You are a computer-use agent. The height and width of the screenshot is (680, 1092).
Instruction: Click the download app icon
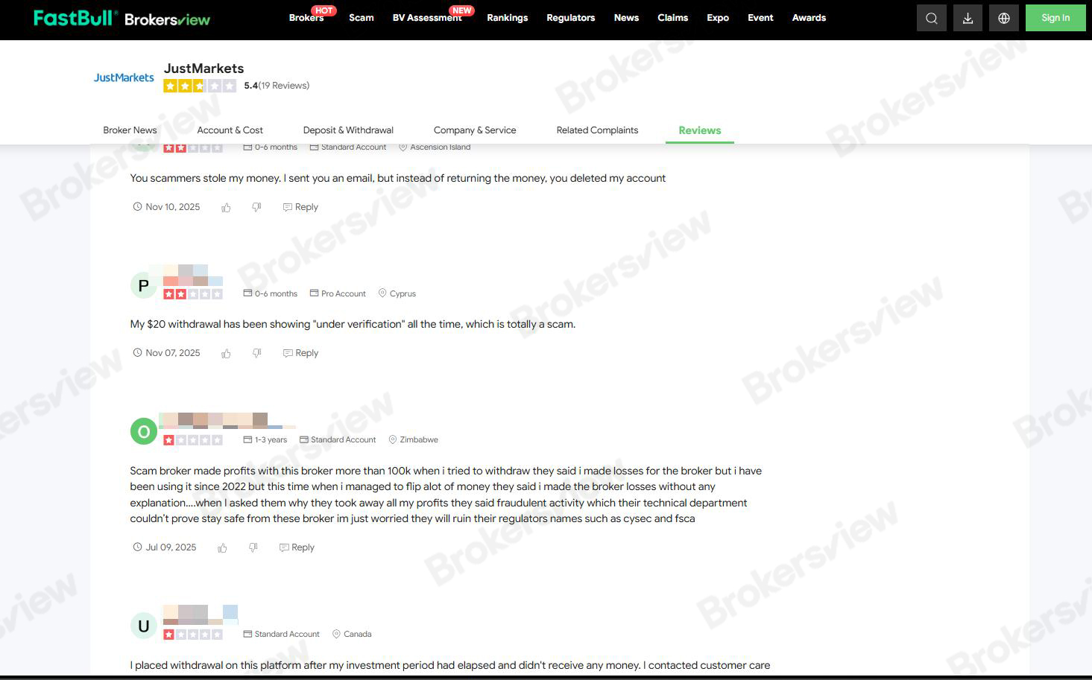click(x=968, y=18)
